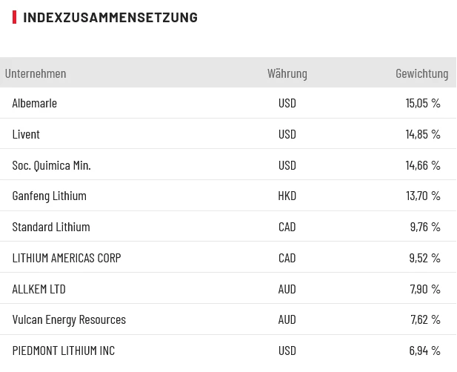Click Ganfeng Lithium company name

[x=49, y=196]
